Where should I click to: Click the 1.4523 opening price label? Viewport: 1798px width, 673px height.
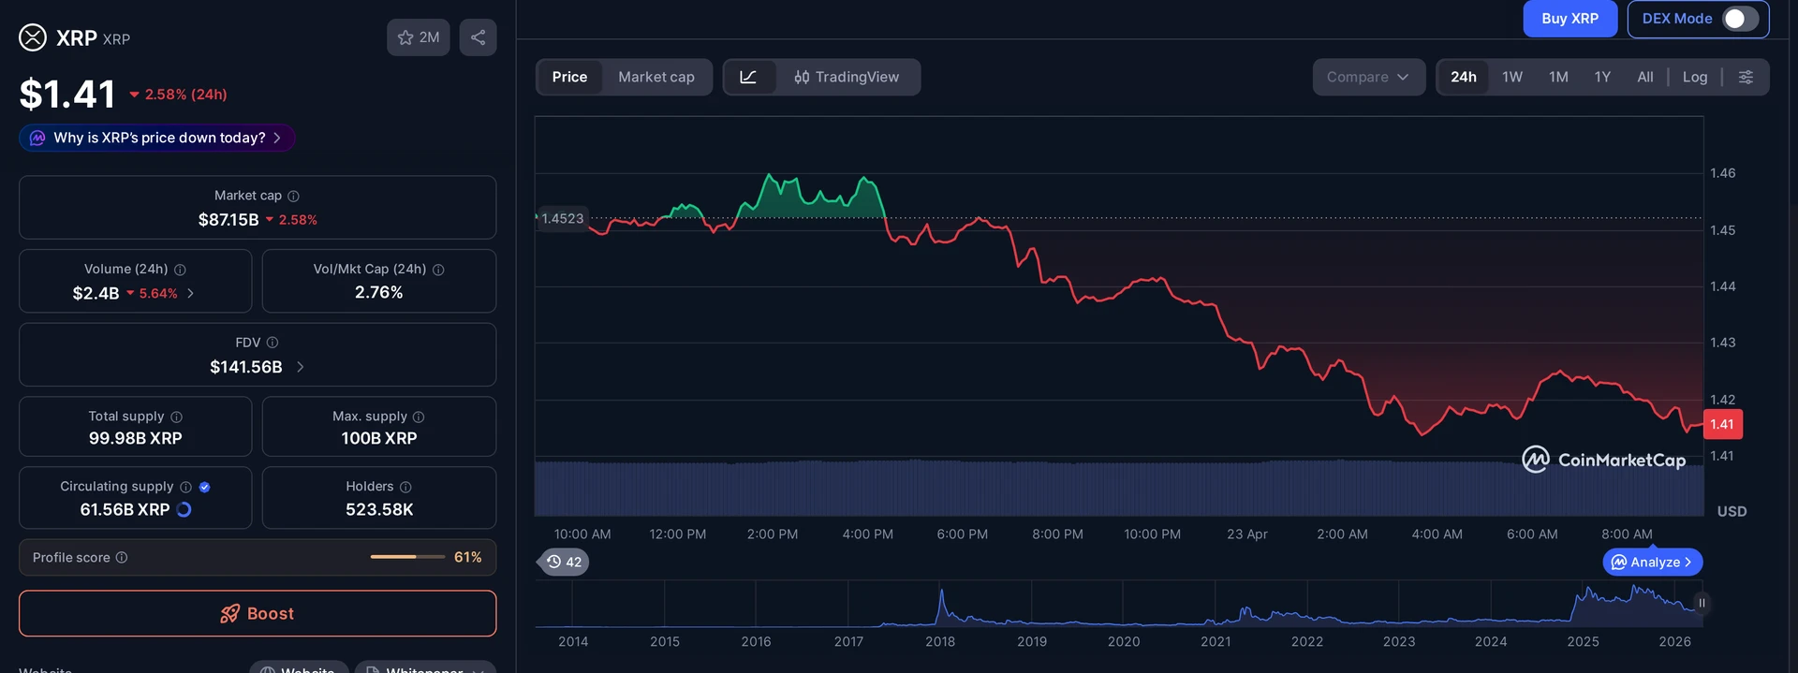[562, 218]
